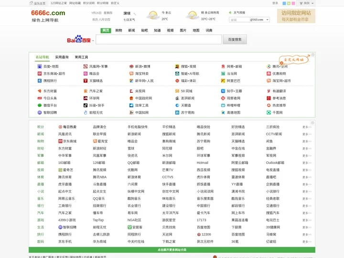Click the email username input field
The height and width of the screenshot is (258, 344).
[x=239, y=20]
